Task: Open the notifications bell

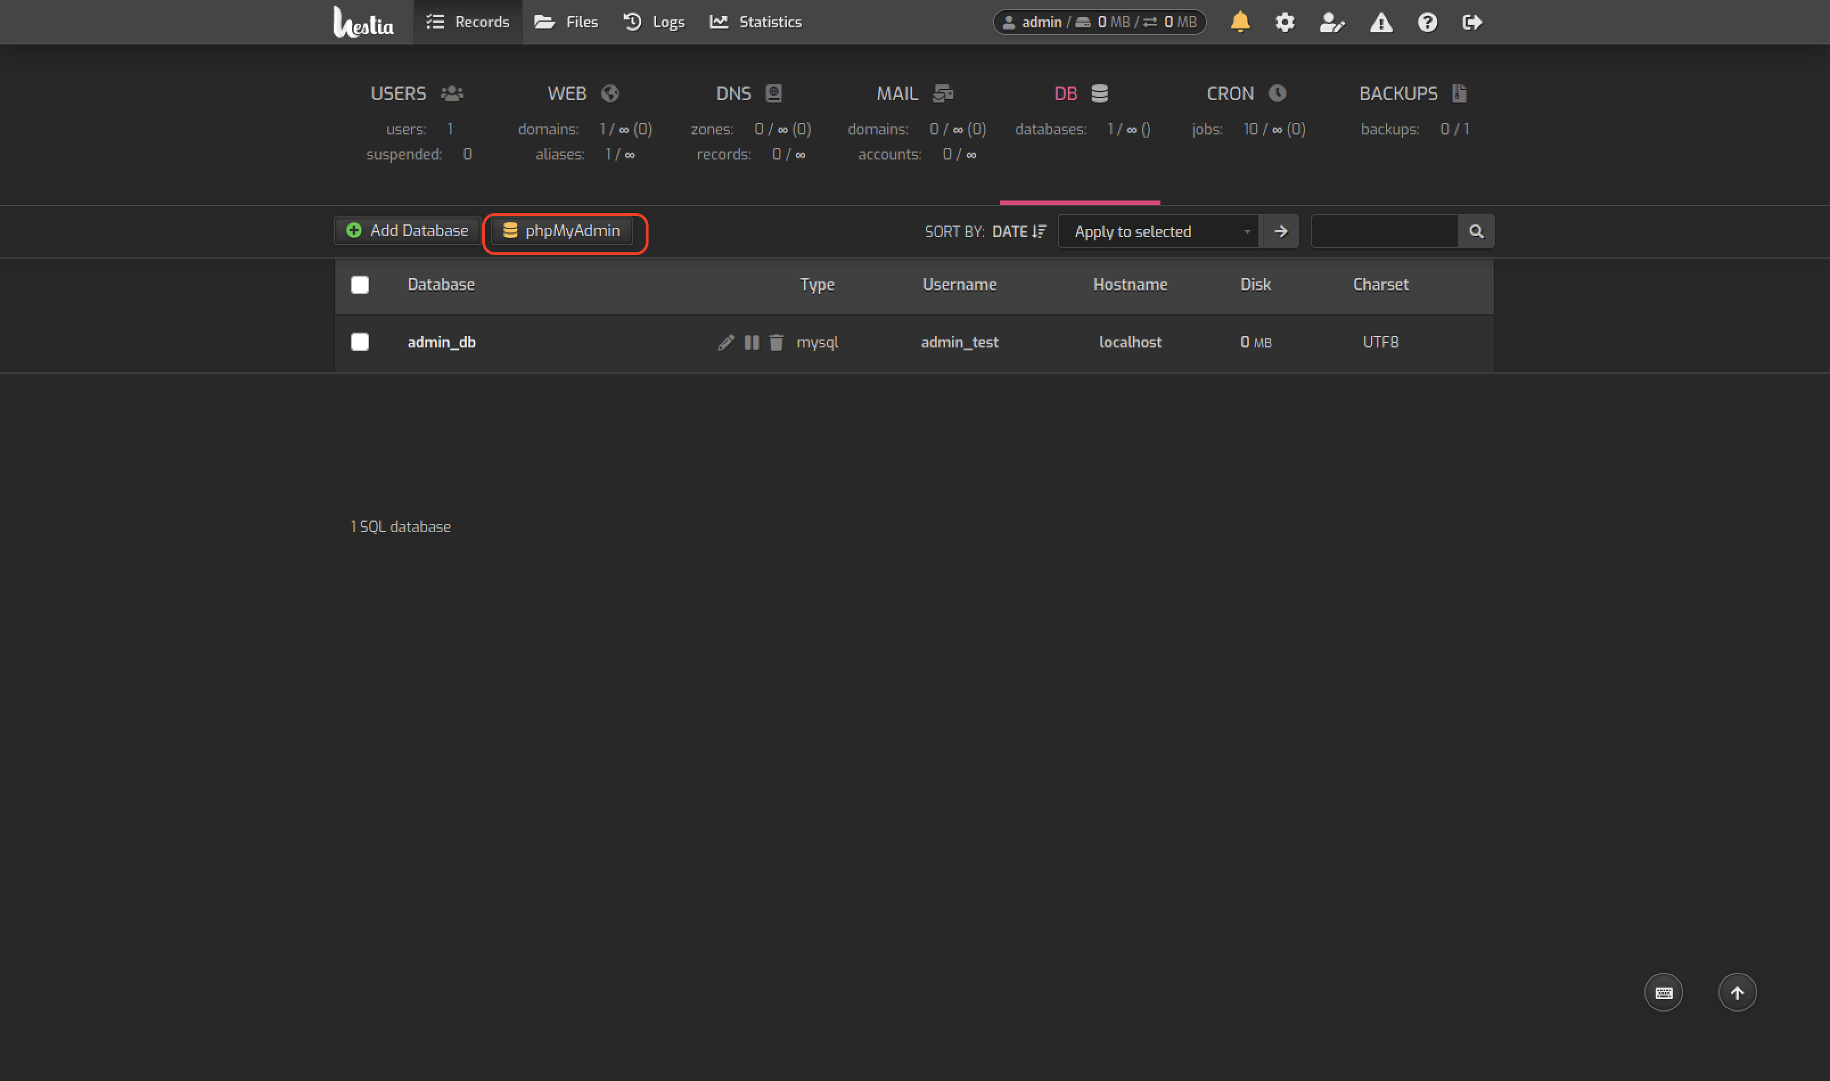Action: click(x=1240, y=22)
